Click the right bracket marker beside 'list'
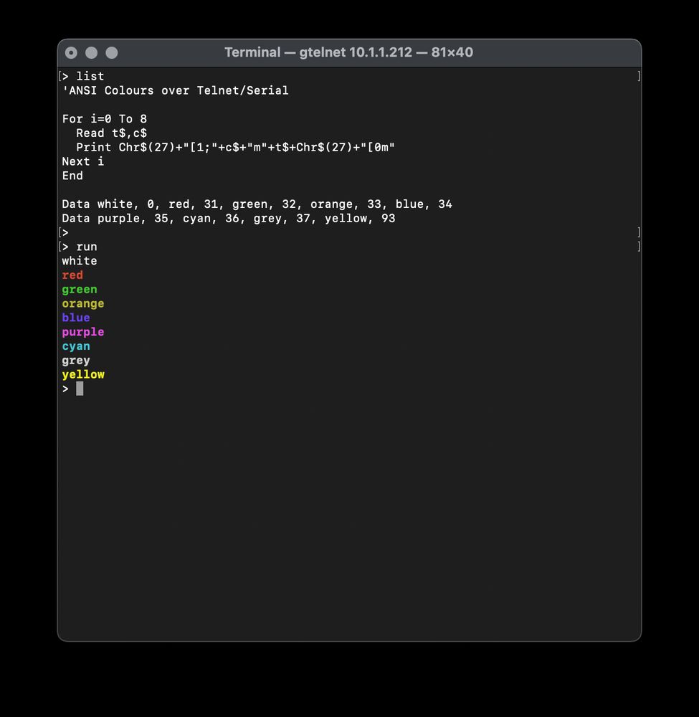Screen dimensions: 699x717 (637, 76)
